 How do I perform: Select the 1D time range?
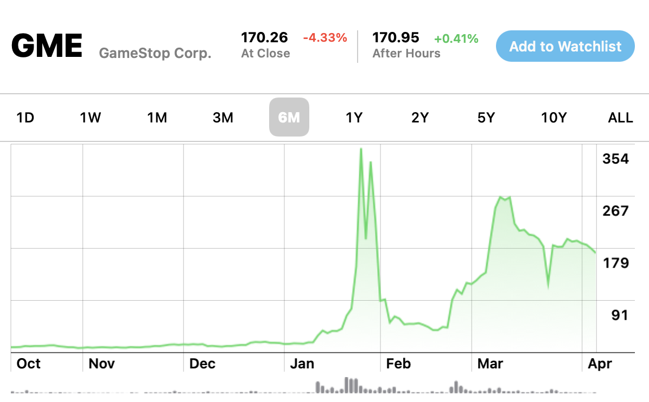pyautogui.click(x=26, y=118)
